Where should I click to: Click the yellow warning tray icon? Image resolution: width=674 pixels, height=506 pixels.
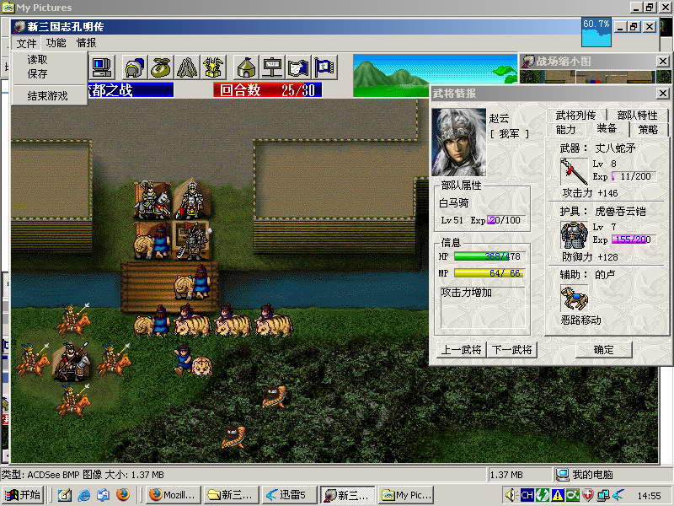click(558, 495)
